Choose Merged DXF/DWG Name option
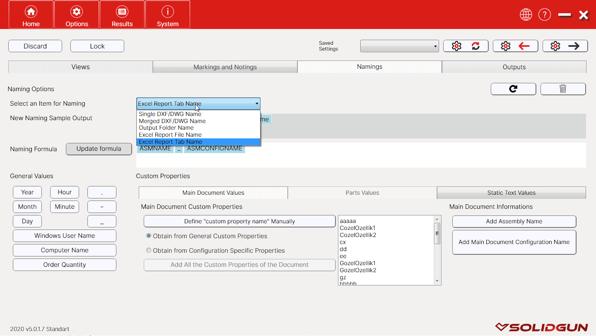This screenshot has width=596, height=336. coord(172,121)
